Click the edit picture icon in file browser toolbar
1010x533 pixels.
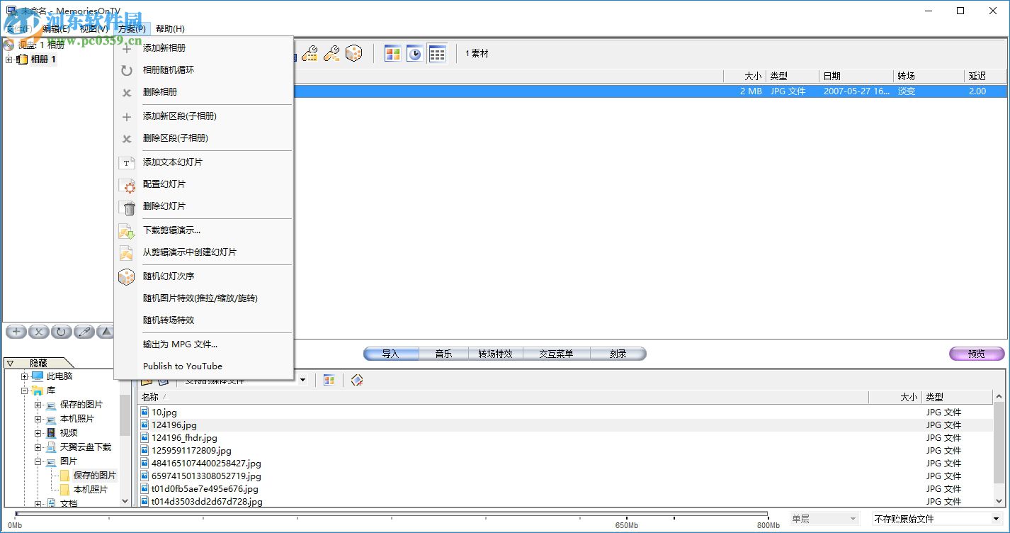(357, 381)
